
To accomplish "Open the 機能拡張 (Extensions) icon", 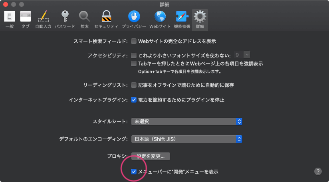I will point(181,19).
